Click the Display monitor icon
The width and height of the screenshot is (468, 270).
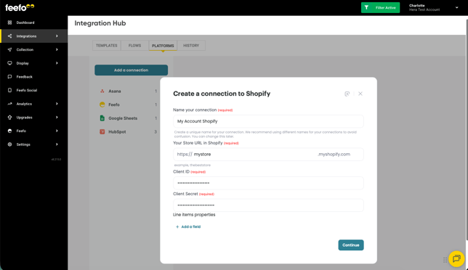[10, 63]
